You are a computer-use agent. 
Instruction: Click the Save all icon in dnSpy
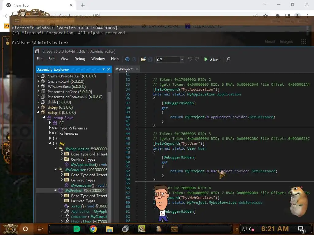coord(150,59)
